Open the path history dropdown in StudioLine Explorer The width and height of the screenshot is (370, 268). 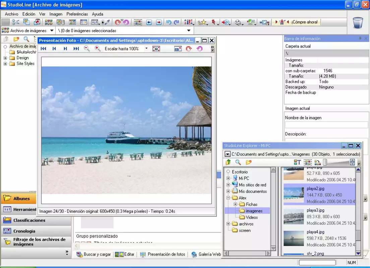(x=227, y=154)
